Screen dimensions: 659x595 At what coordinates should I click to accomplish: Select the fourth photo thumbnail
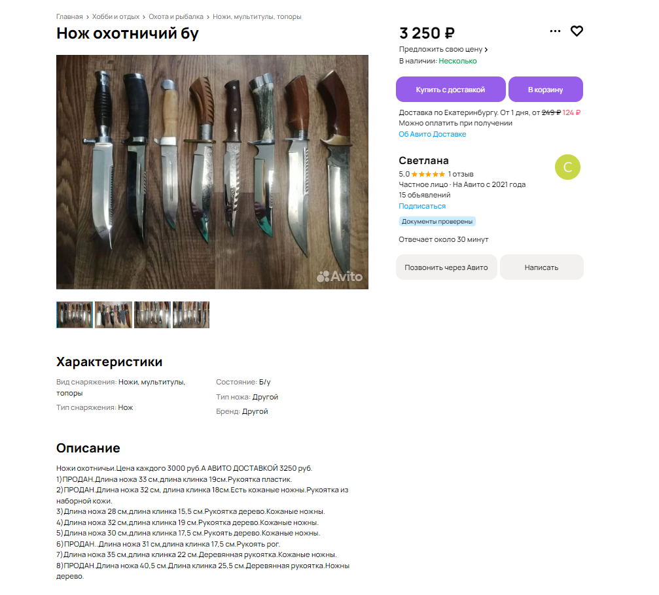(x=191, y=315)
